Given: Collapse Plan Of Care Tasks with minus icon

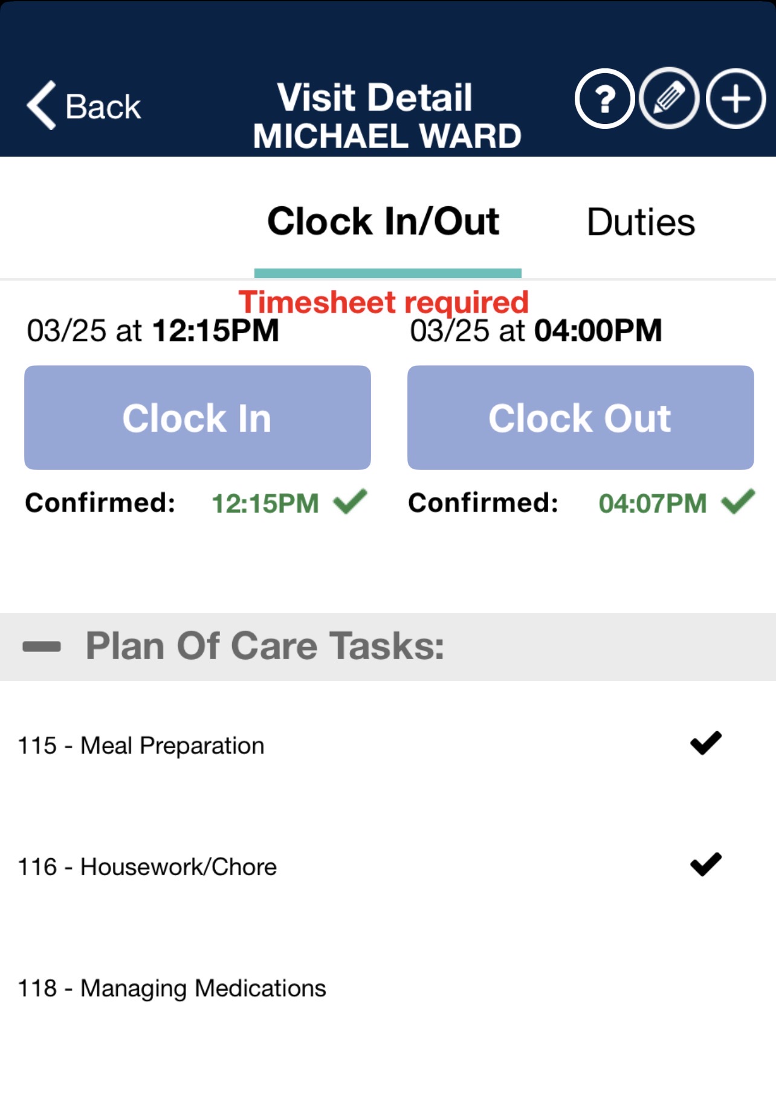Looking at the screenshot, I should click(42, 646).
